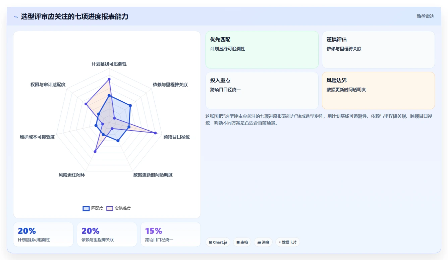This screenshot has height=260, width=448.
Task: Open the 投入重点 card
Action: (262, 91)
